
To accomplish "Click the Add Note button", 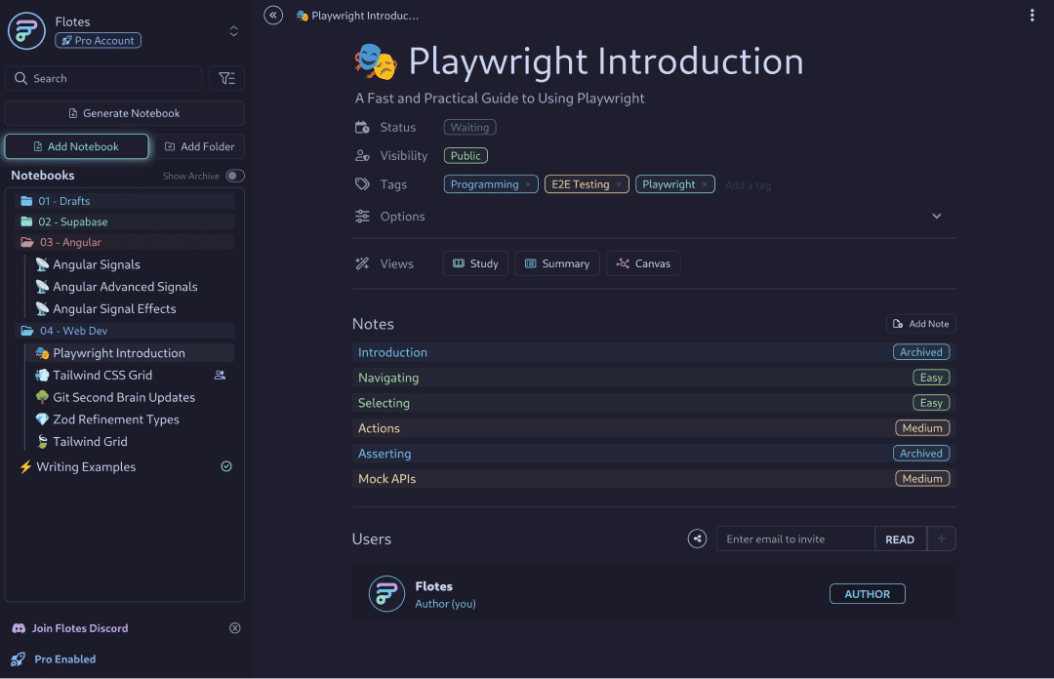I will click(x=920, y=324).
